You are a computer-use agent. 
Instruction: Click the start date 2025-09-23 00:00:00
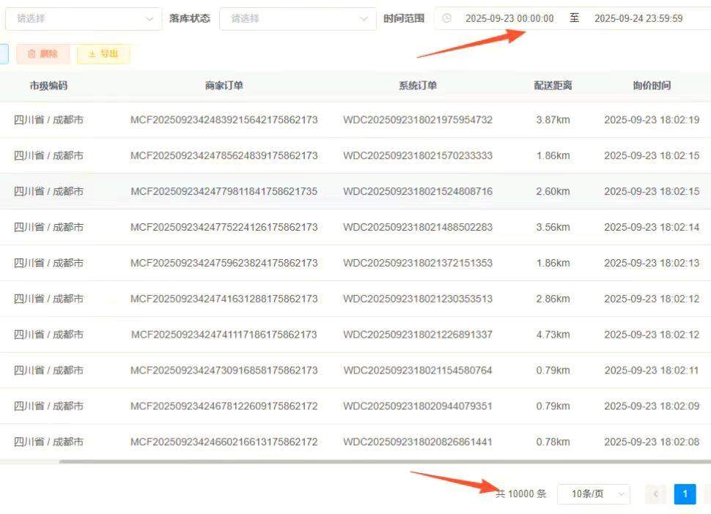coord(510,18)
